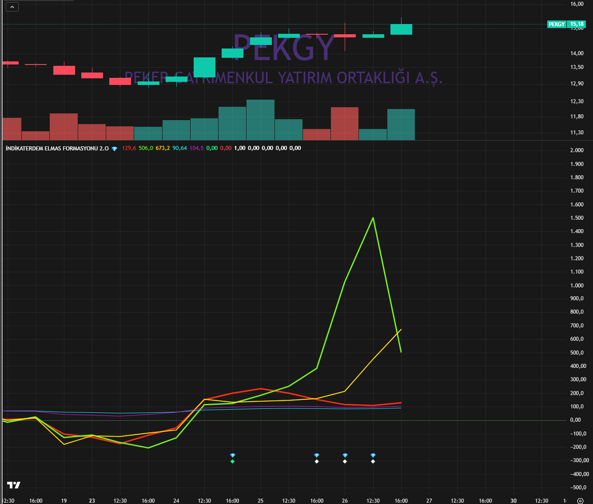This screenshot has height=504, width=593.
Task: Click the 13,50 price scale label
Action: (x=577, y=67)
